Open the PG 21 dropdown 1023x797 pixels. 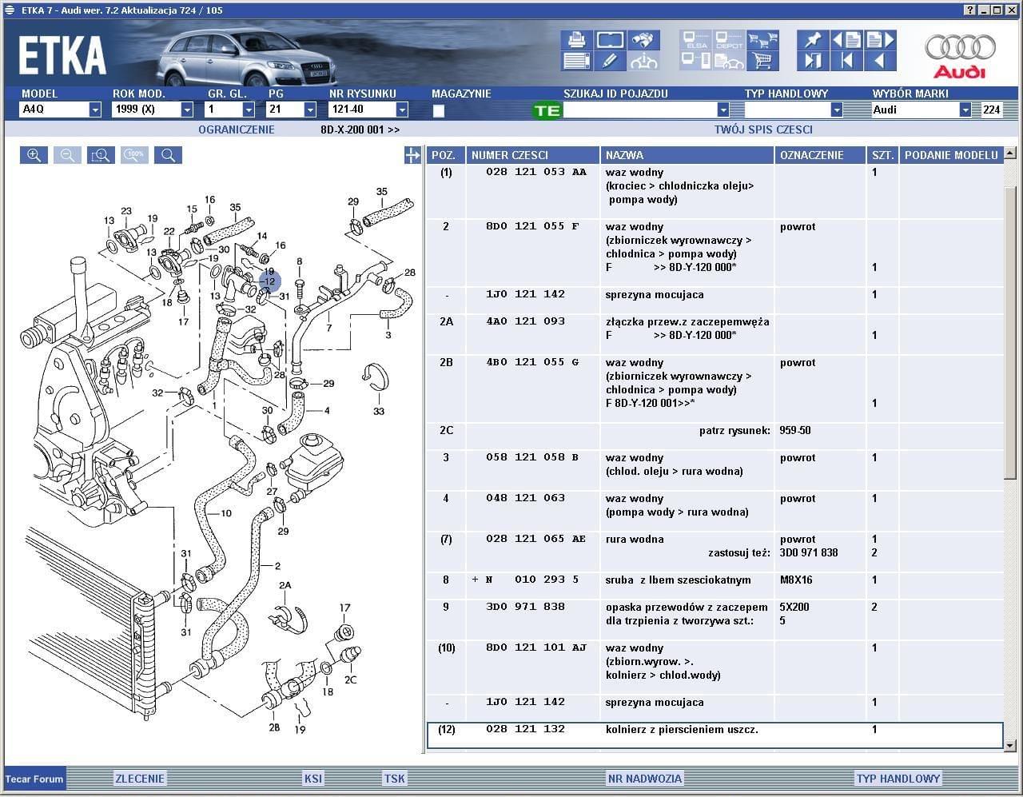pyautogui.click(x=310, y=110)
